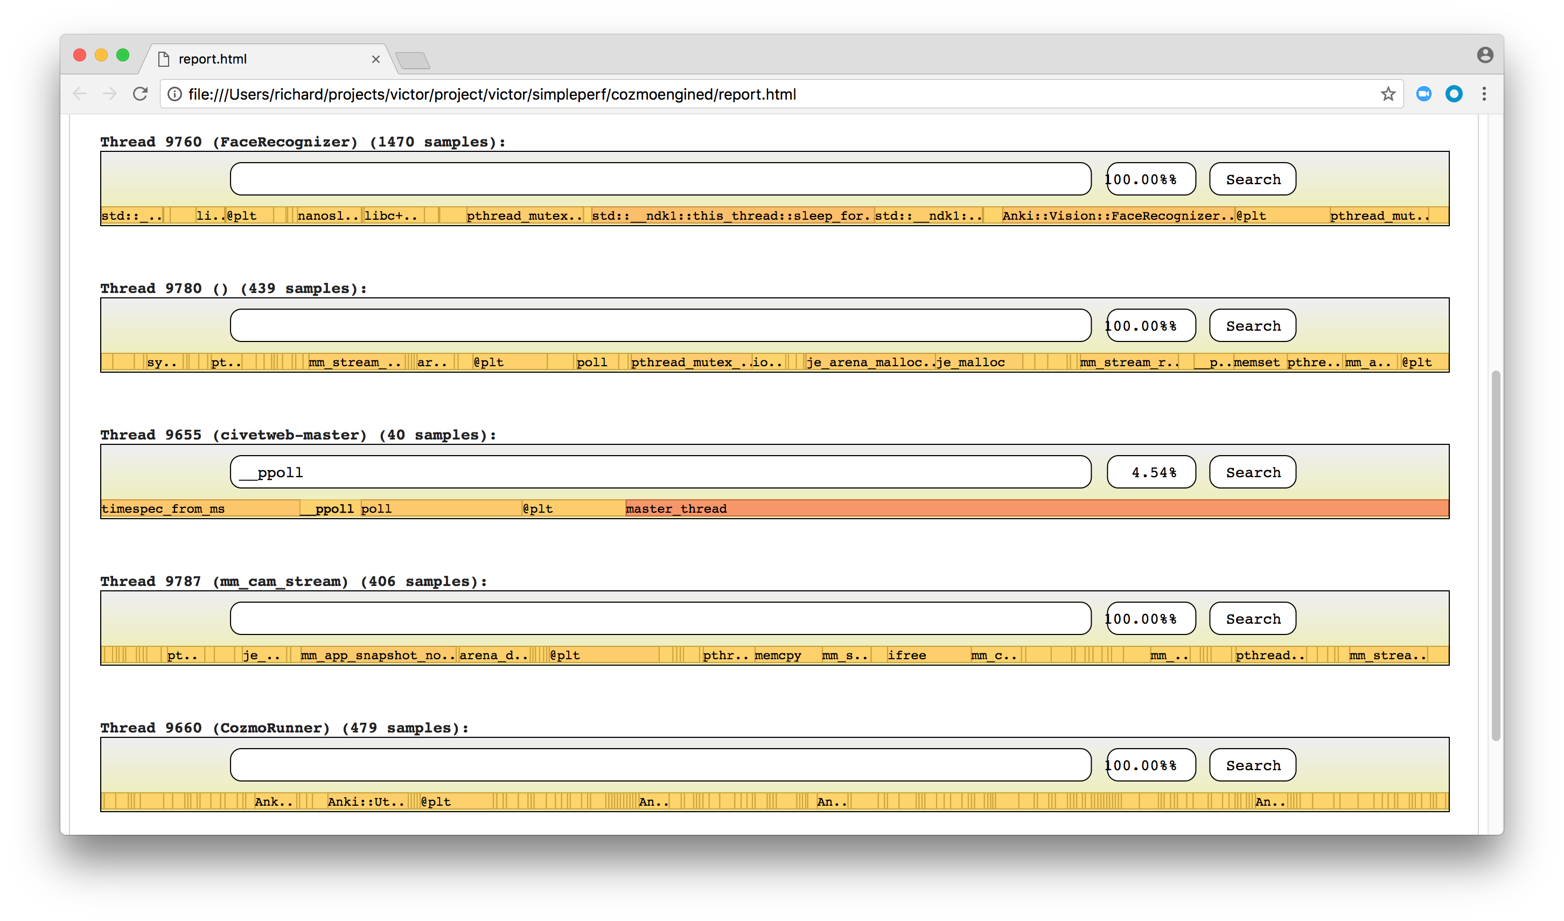Close the report.html tab
This screenshot has height=921, width=1564.
pyautogui.click(x=375, y=59)
